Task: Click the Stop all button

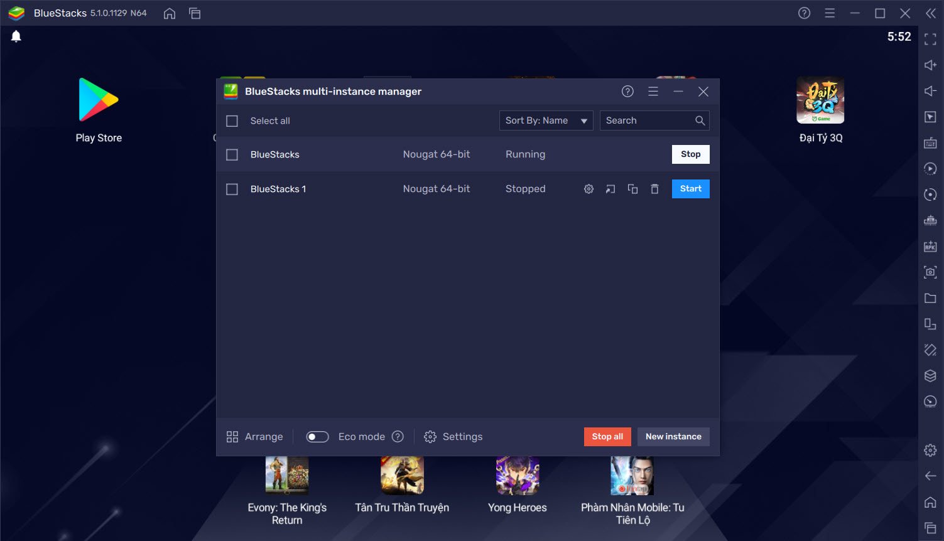Action: pyautogui.click(x=607, y=437)
